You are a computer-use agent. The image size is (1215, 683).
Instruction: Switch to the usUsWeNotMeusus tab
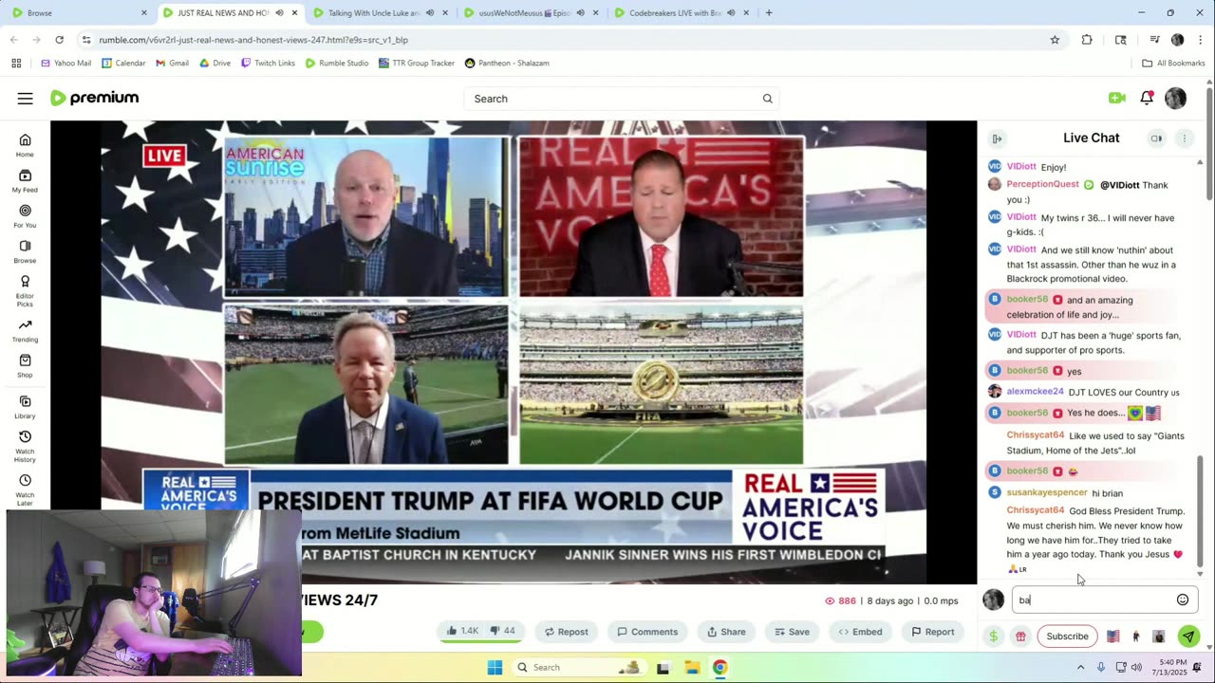click(530, 13)
